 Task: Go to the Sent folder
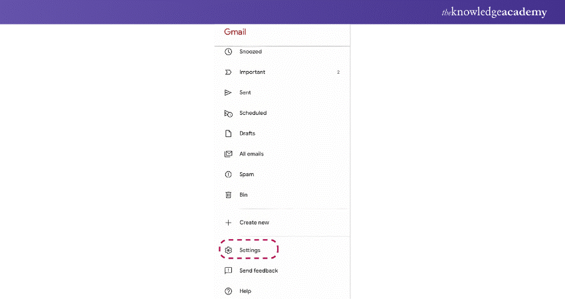tap(245, 92)
